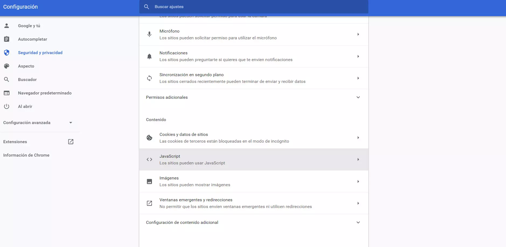
Task: Select the picture icon beside Imágenes
Action: tap(150, 181)
